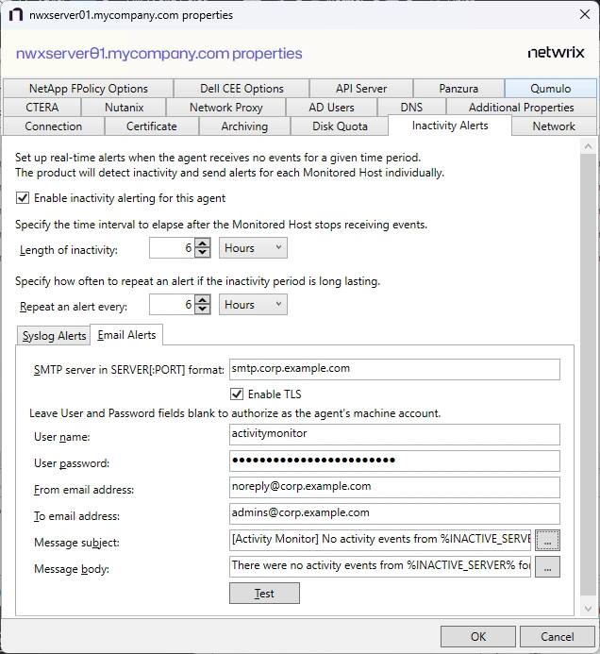Viewport: 600px width, 654px height.
Task: Go to the AD Users tab
Action: pos(331,108)
